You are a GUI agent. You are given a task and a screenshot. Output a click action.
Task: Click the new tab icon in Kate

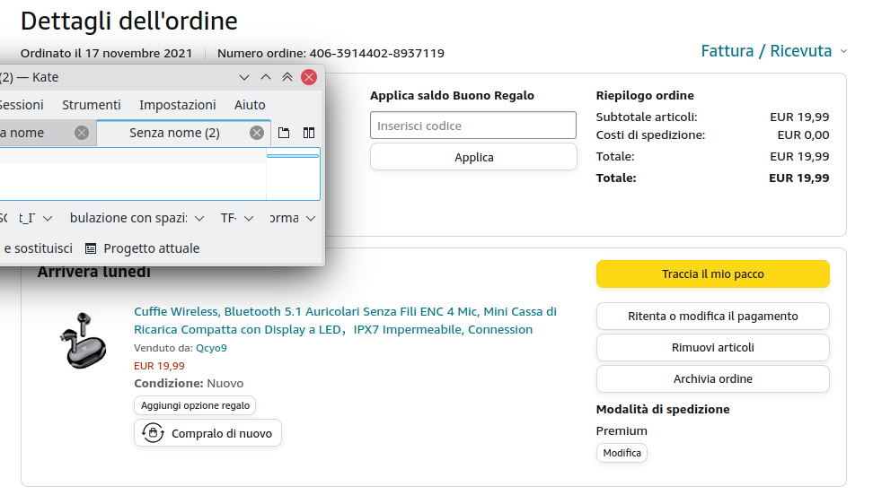284,133
